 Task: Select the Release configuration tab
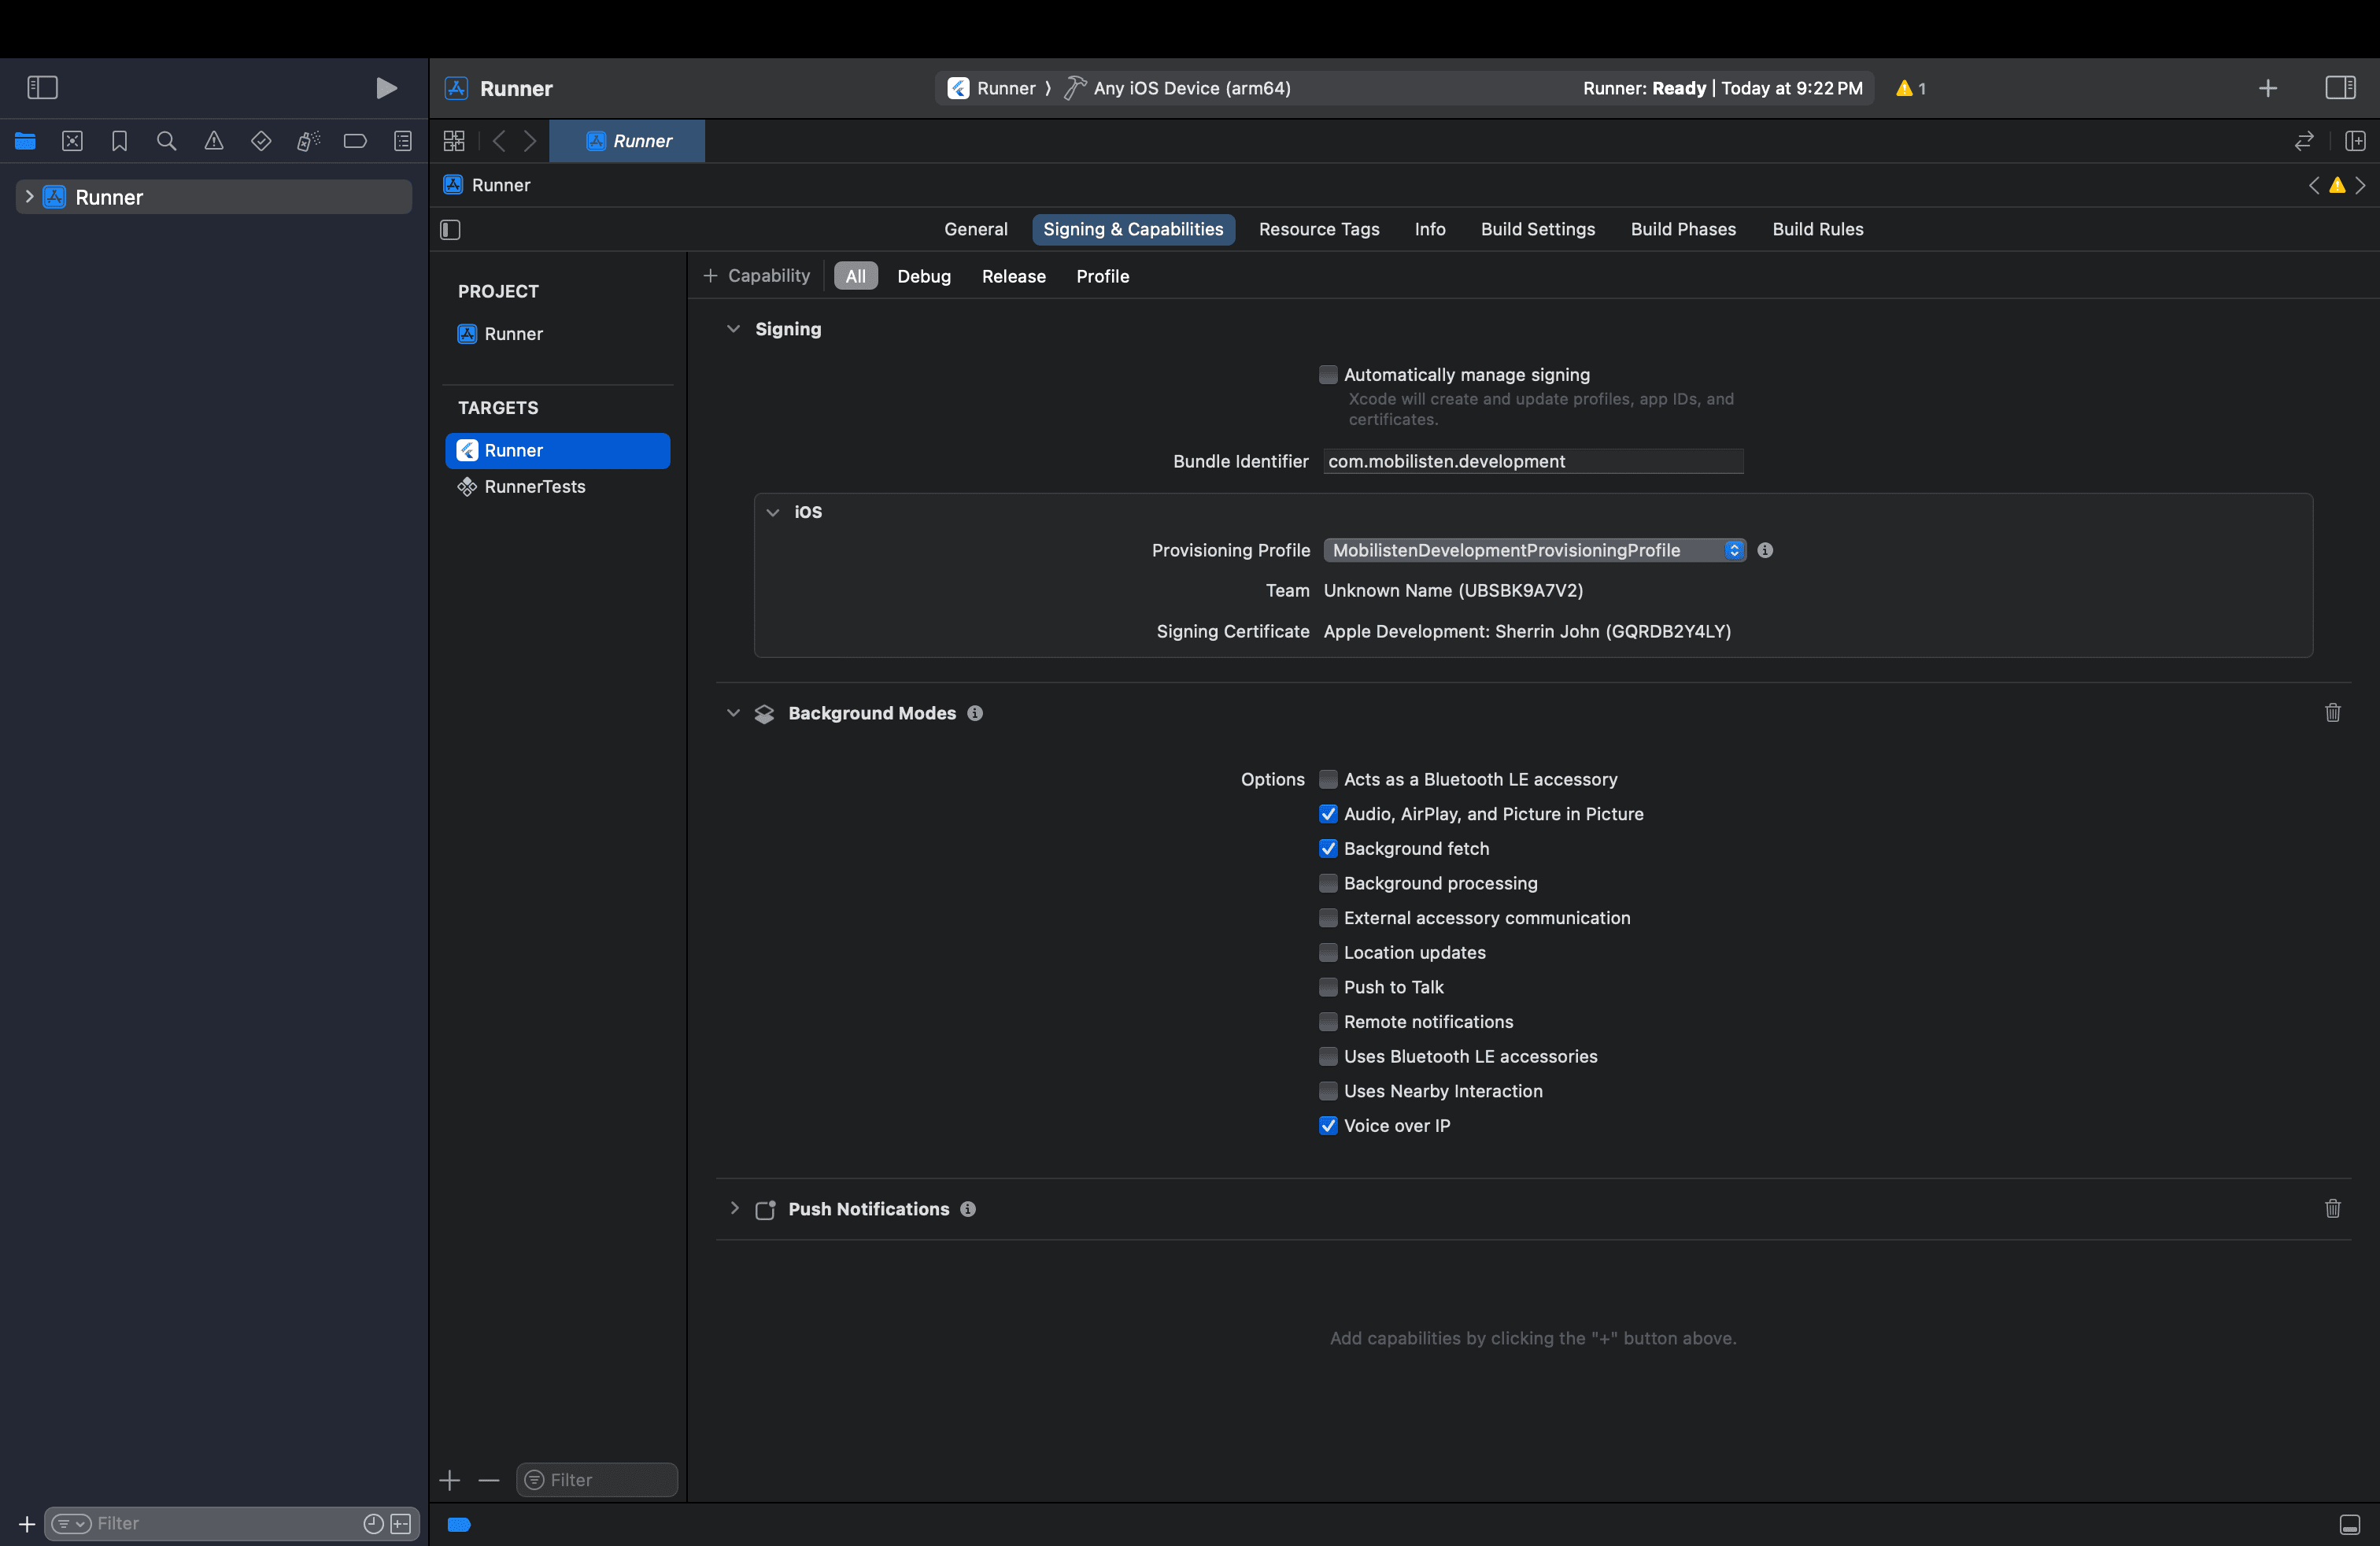(1013, 276)
